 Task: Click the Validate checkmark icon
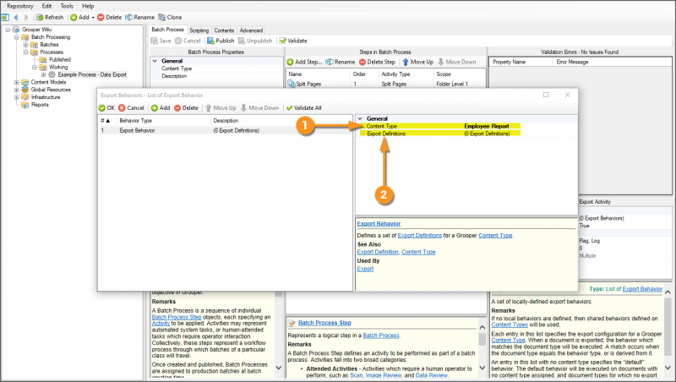click(x=282, y=41)
